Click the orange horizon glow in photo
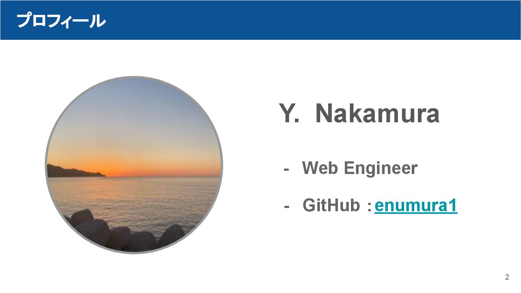 point(152,169)
